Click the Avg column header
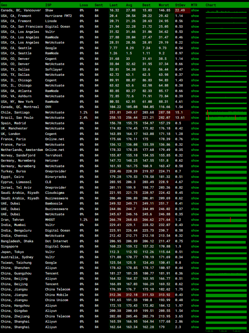This screenshot has height=333, width=249. point(129,5)
